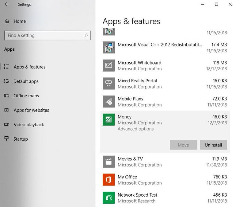Open the Startup apps page
The image size is (236, 207).
[21, 139]
